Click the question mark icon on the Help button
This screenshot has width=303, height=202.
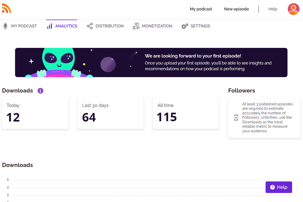[272, 187]
